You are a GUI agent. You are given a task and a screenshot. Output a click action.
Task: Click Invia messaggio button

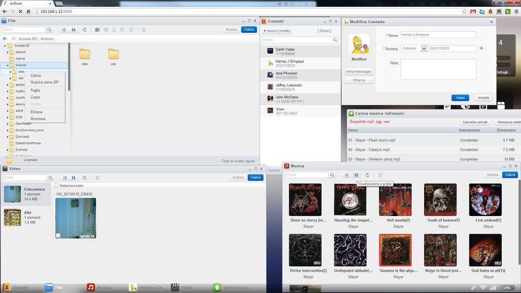[358, 71]
